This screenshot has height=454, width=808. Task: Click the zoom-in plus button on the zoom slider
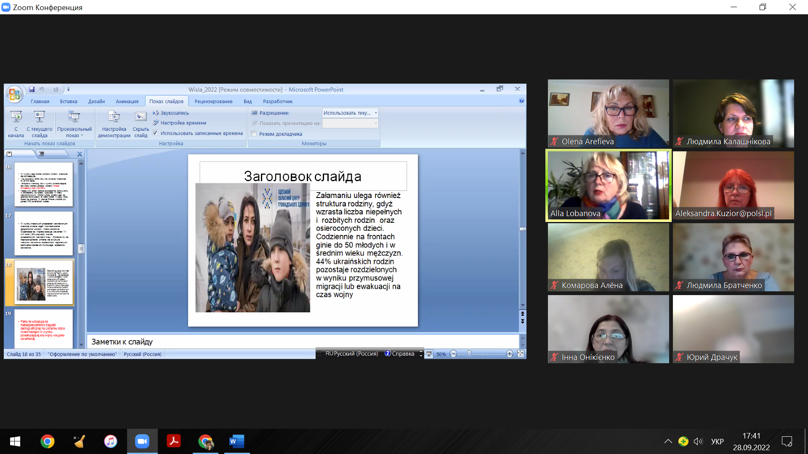509,354
